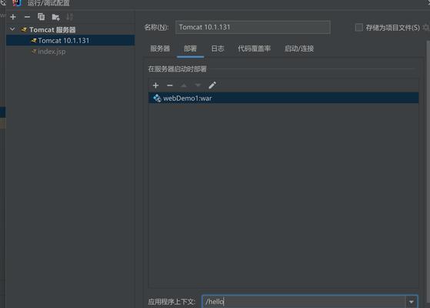This screenshot has height=308, width=430.
Task: Click the artifact icon beside webDemo1:war
Action: pyautogui.click(x=157, y=98)
